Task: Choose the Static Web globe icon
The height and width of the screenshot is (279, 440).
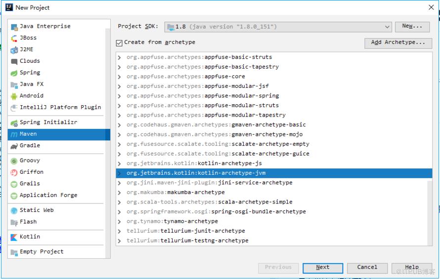Action: tap(14, 210)
